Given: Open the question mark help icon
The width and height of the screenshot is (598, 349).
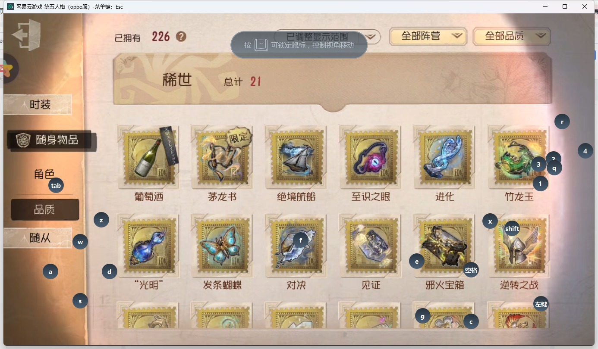Looking at the screenshot, I should [181, 37].
